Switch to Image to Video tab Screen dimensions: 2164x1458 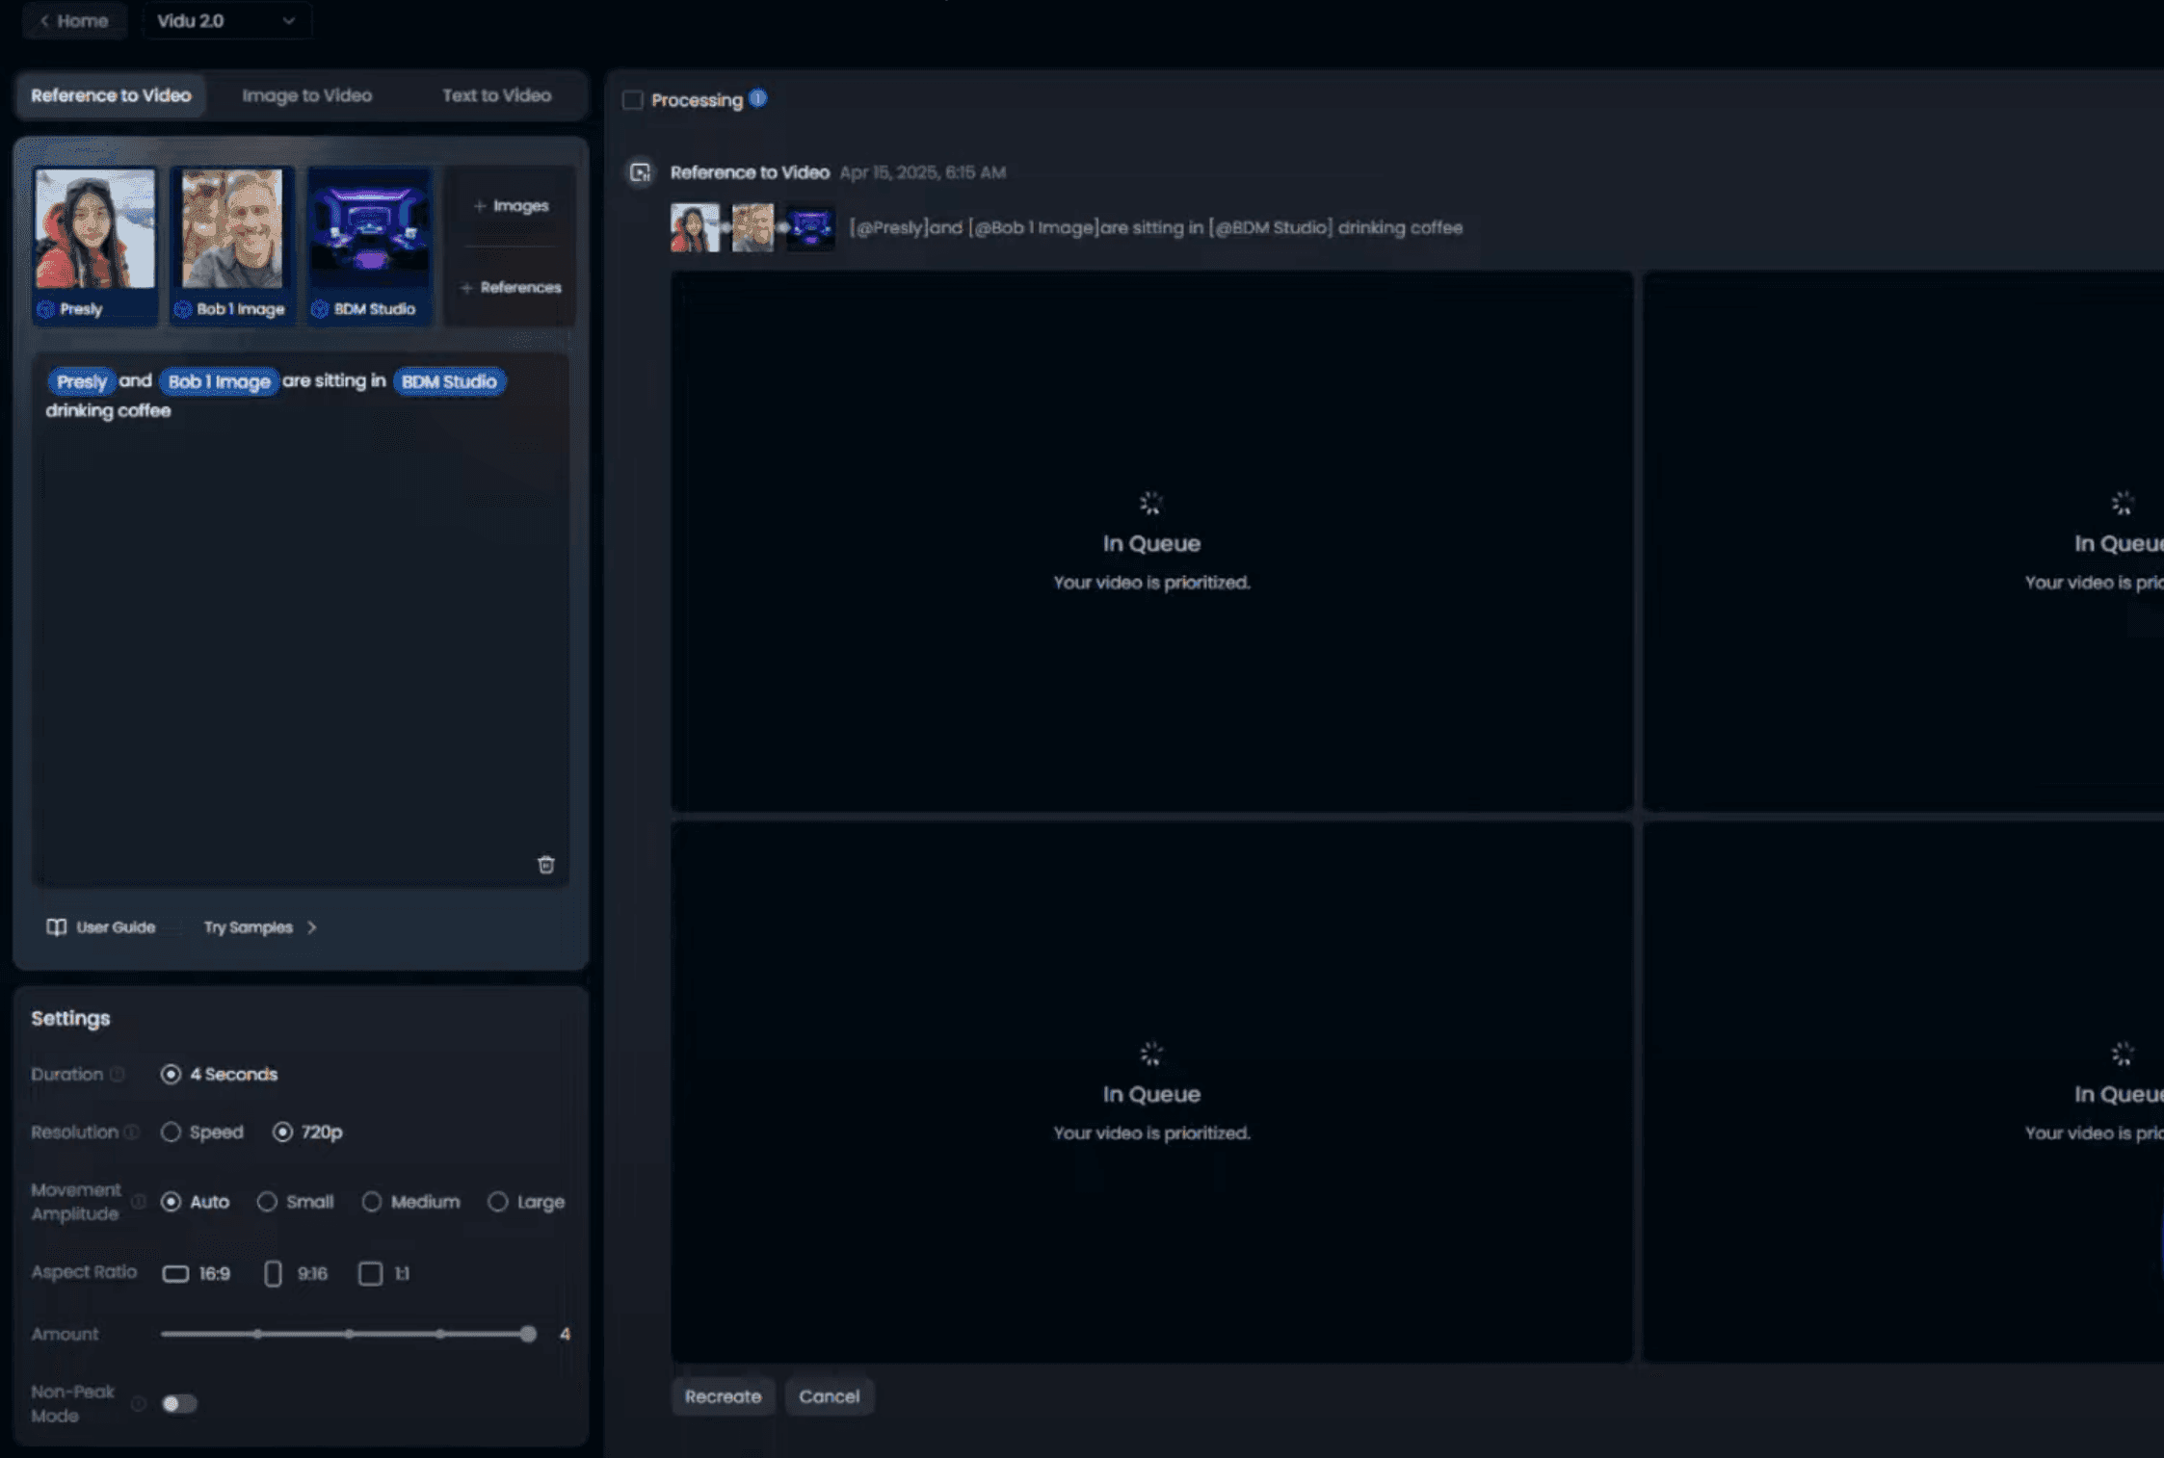[306, 95]
